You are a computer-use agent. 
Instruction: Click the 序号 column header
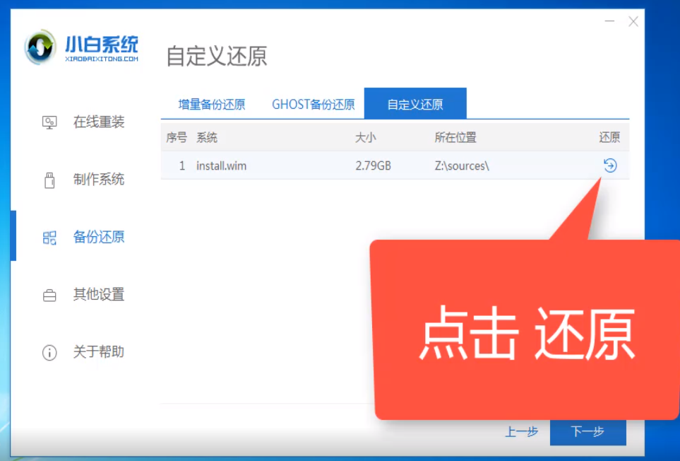click(176, 137)
